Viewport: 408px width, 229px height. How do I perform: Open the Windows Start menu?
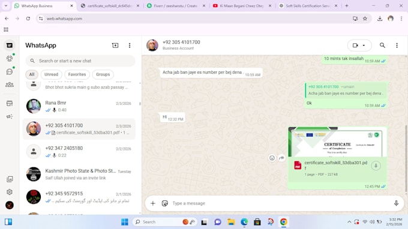tap(125, 222)
